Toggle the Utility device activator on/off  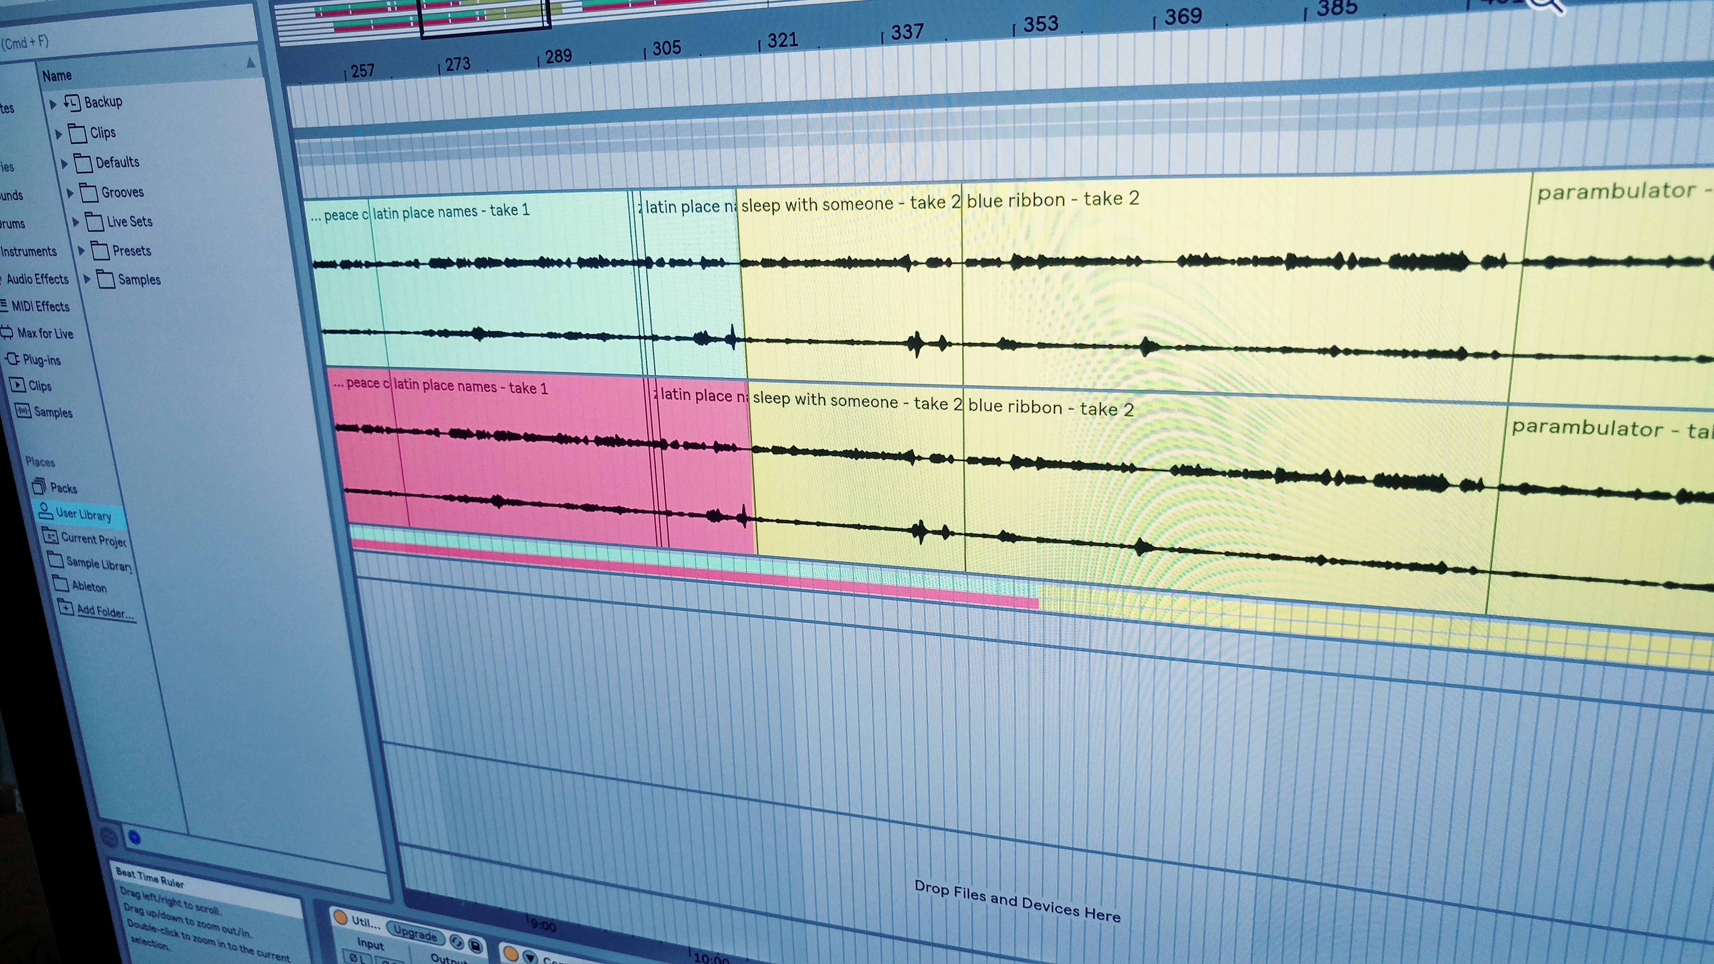[x=341, y=918]
